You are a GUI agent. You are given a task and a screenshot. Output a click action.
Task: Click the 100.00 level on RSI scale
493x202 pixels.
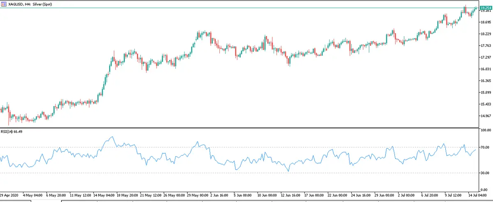(x=486, y=130)
